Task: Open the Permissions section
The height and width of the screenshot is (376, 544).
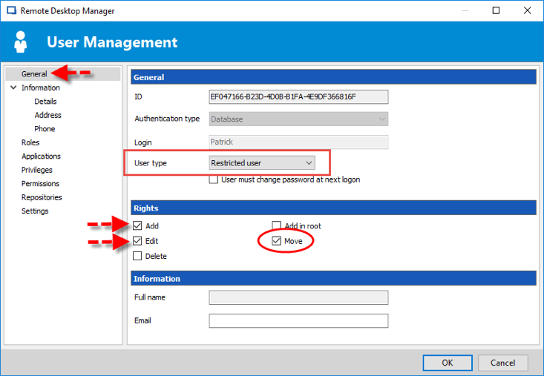Action: (40, 184)
